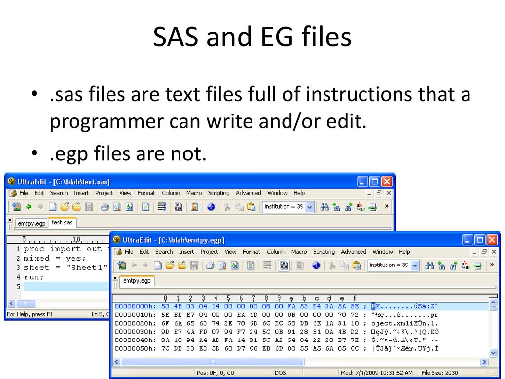Click Goto icon in emtpy.egp window
This screenshot has width=505, height=379.
click(478, 265)
